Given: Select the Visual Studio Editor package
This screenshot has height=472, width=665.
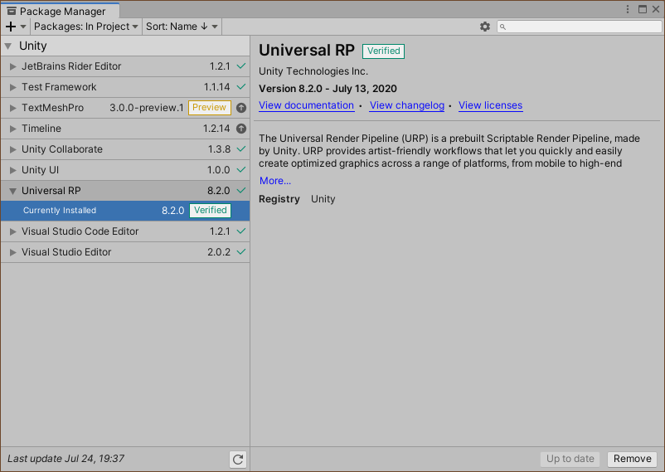Looking at the screenshot, I should [x=125, y=252].
